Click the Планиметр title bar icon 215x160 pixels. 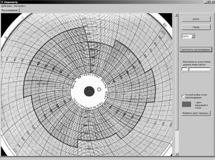point(2,2)
